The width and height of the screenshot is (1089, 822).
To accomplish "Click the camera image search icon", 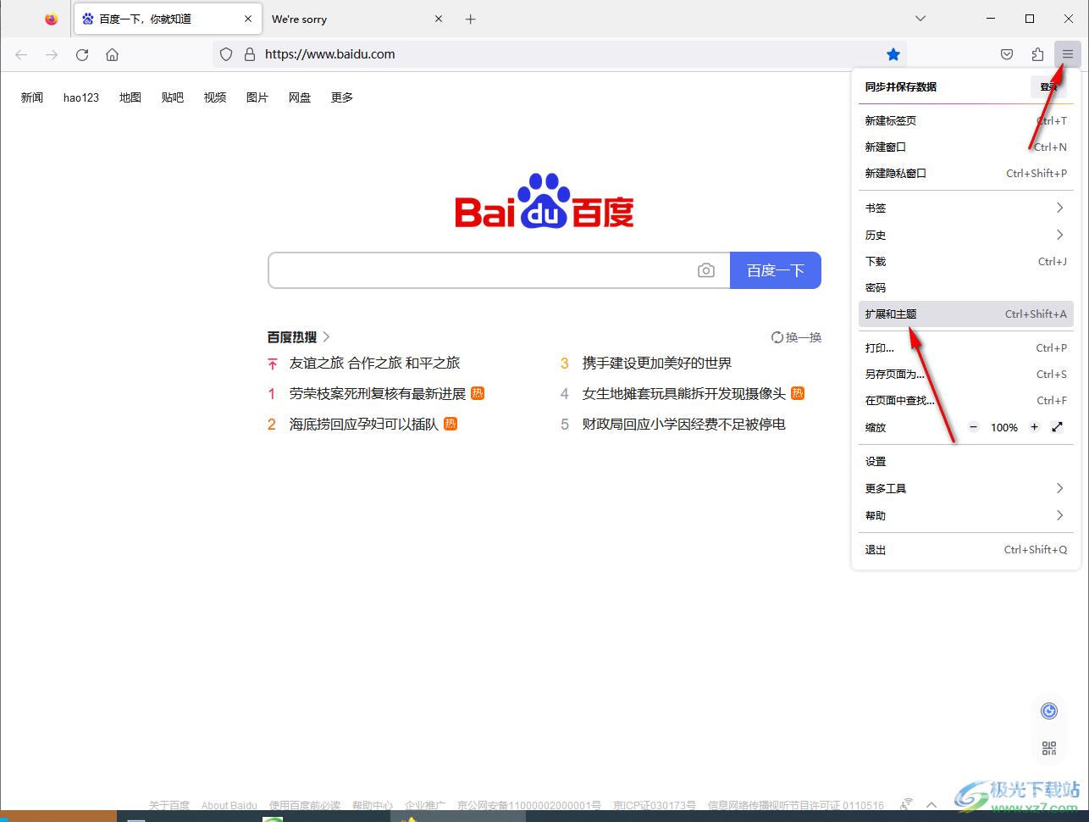I will 706,270.
